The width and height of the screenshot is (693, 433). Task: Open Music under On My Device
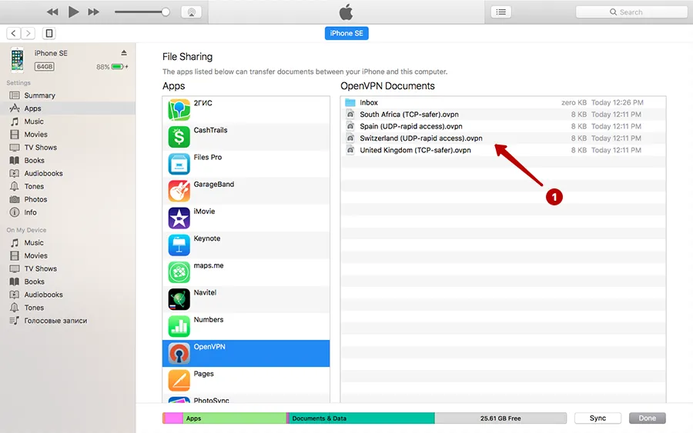coord(68,243)
